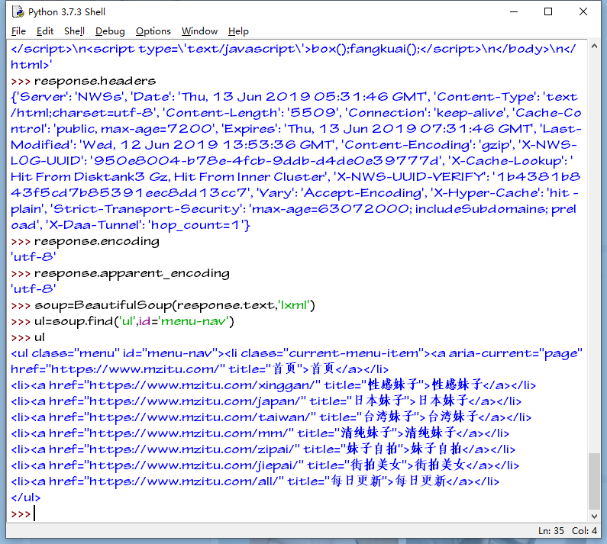Click the 'X-Daa-Tunnel' header text

click(94, 225)
